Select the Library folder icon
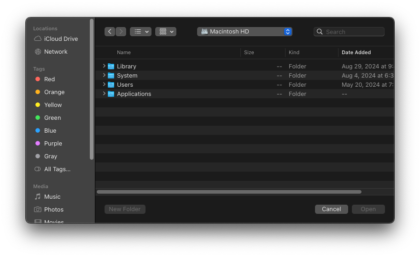Screen dimensions: 420x257 tap(111, 66)
